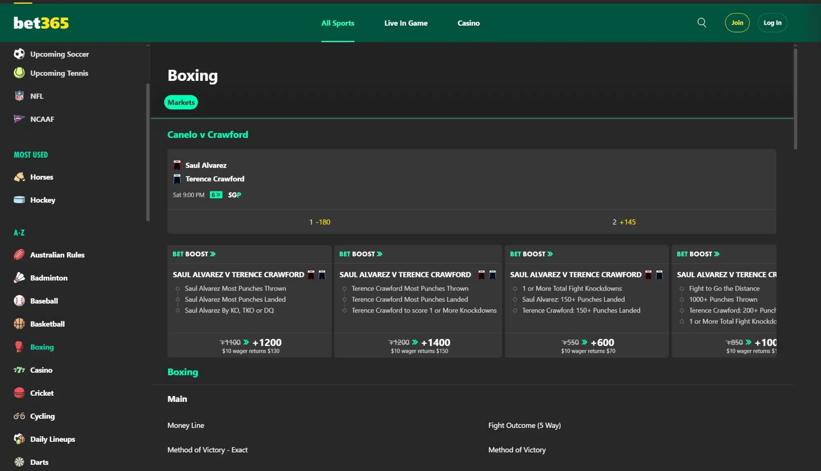
Task: Click the sidebar vertical scrollbar
Action: 148,152
